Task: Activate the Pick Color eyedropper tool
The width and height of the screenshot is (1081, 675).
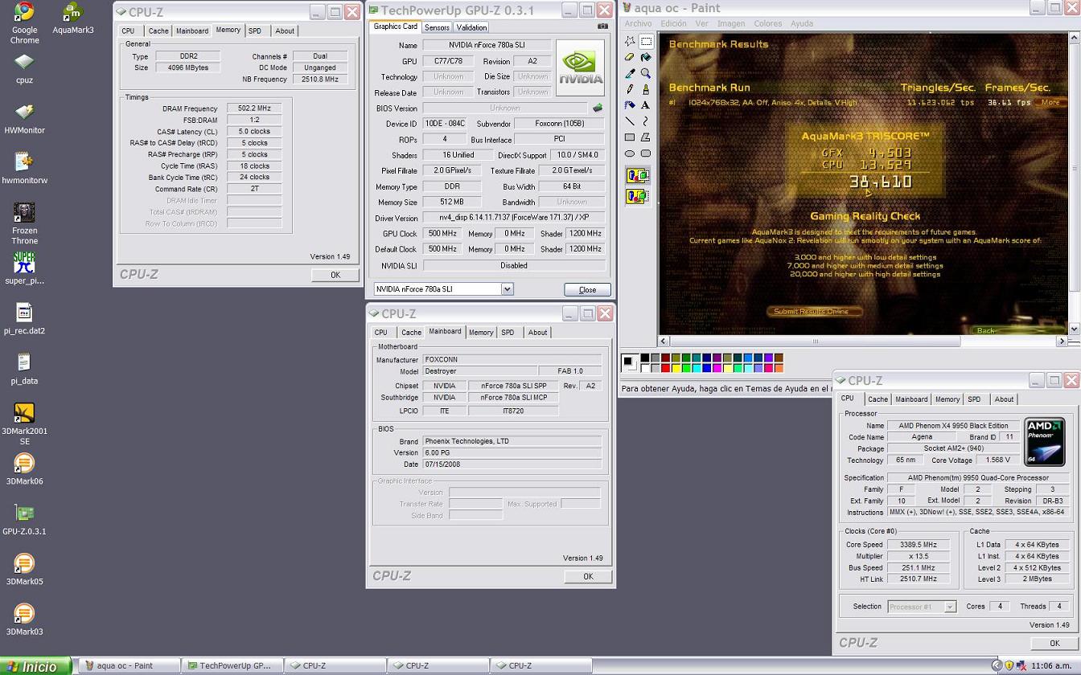Action: coord(630,73)
